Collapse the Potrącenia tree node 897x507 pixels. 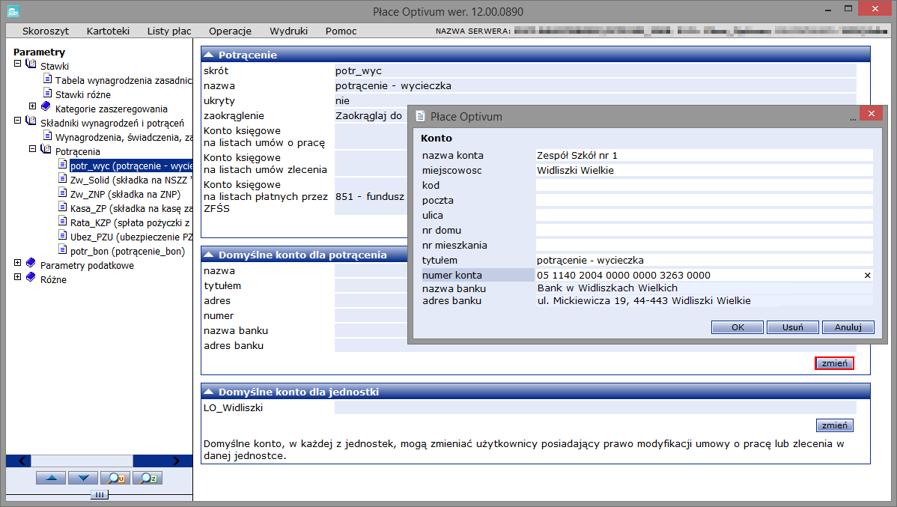[x=33, y=149]
